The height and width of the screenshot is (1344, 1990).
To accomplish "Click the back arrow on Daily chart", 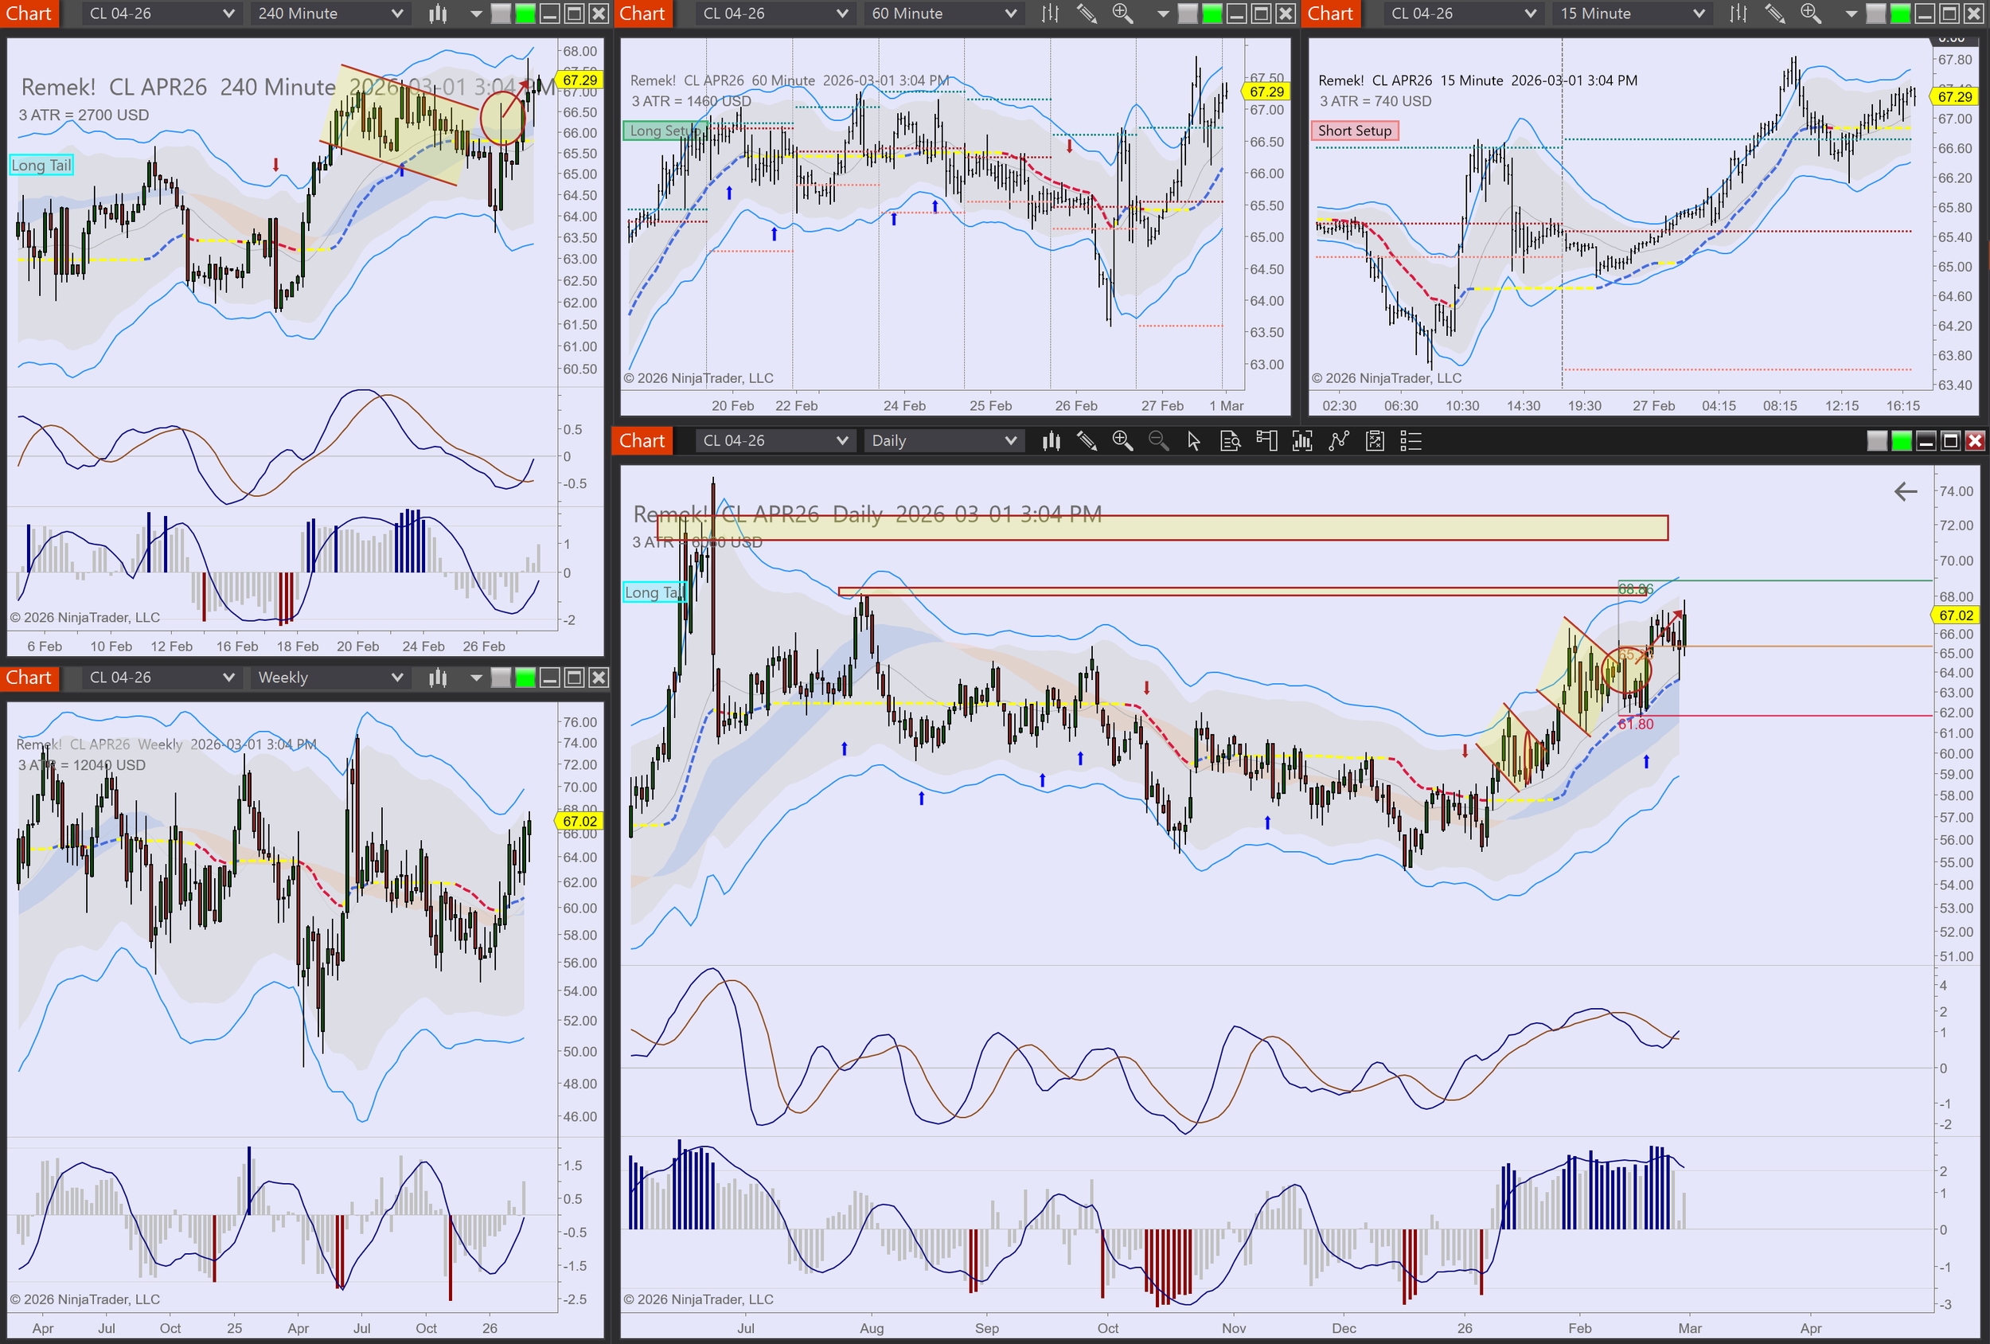I will pyautogui.click(x=1906, y=492).
